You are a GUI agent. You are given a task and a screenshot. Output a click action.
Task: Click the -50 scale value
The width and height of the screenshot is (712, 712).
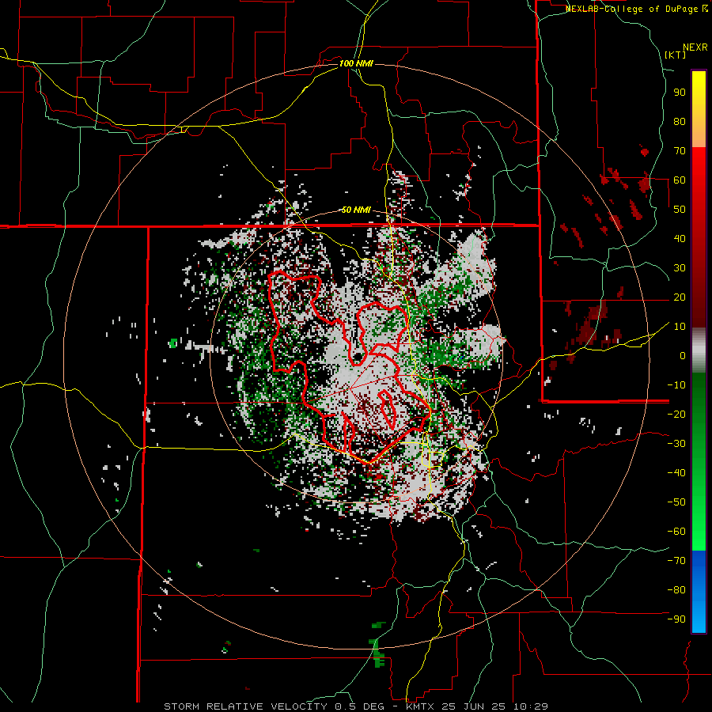click(x=676, y=502)
